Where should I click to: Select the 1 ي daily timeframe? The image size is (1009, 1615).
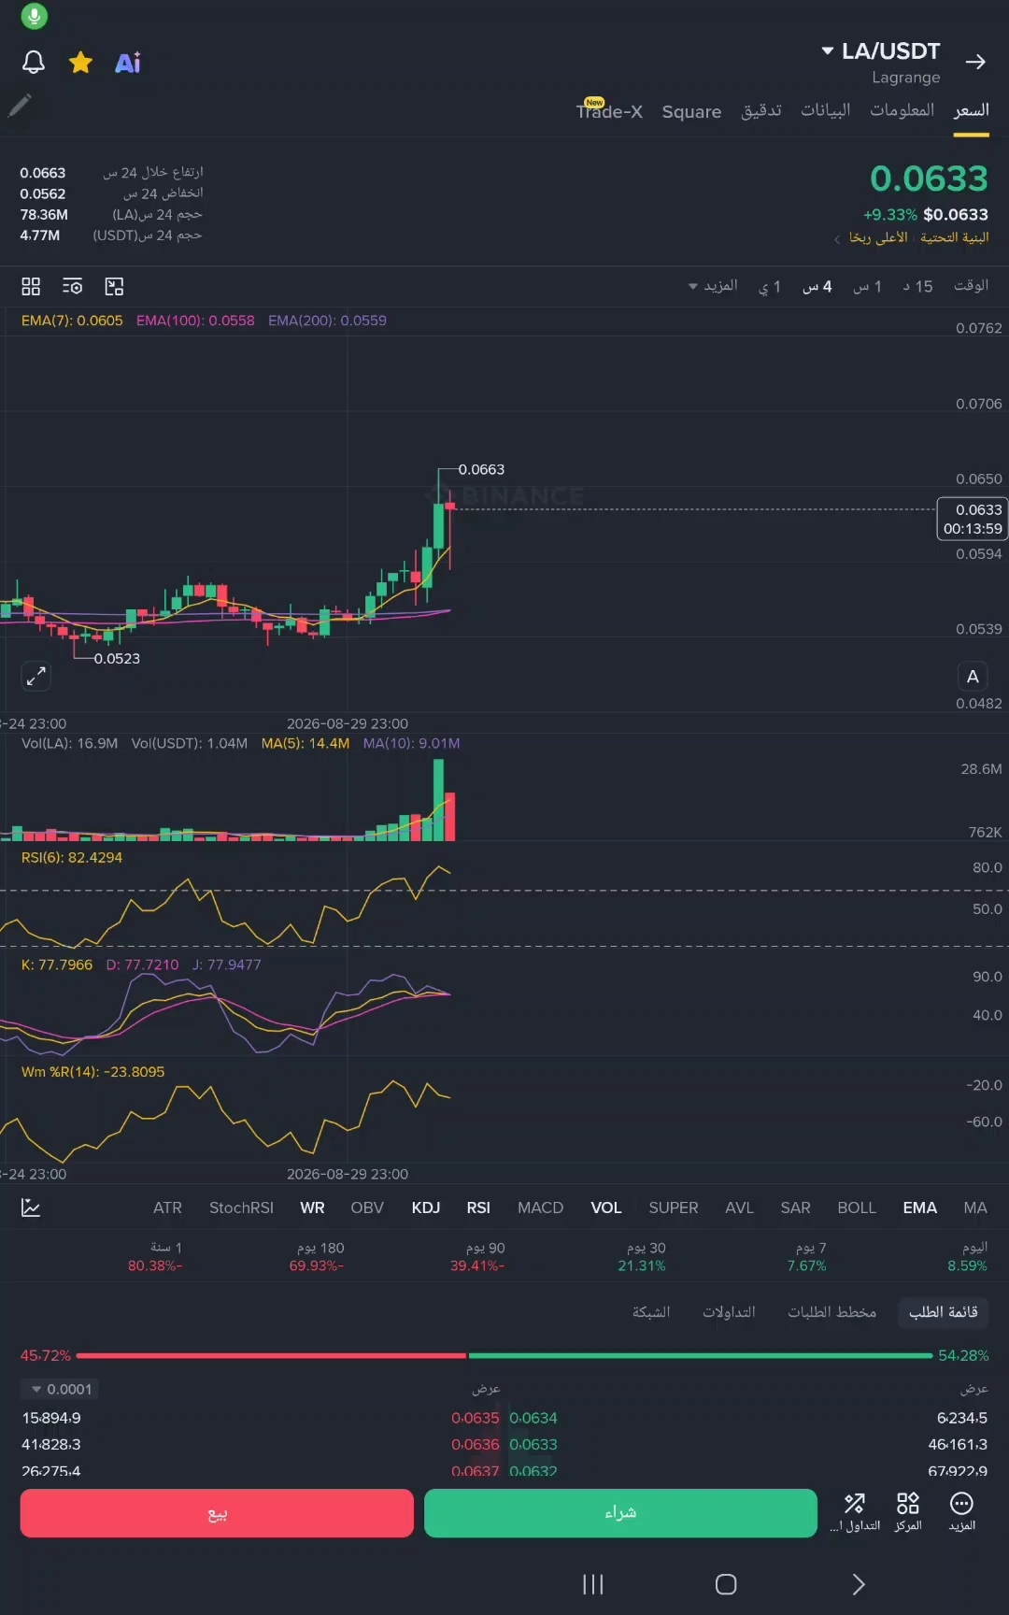coord(769,286)
